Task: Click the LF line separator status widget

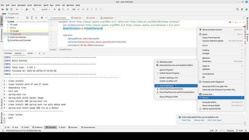Action: (216, 131)
